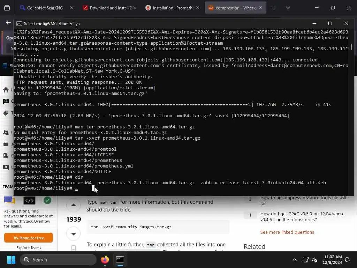
Task: Close the CollabNet SearXNG tab
Action: click(x=72, y=8)
